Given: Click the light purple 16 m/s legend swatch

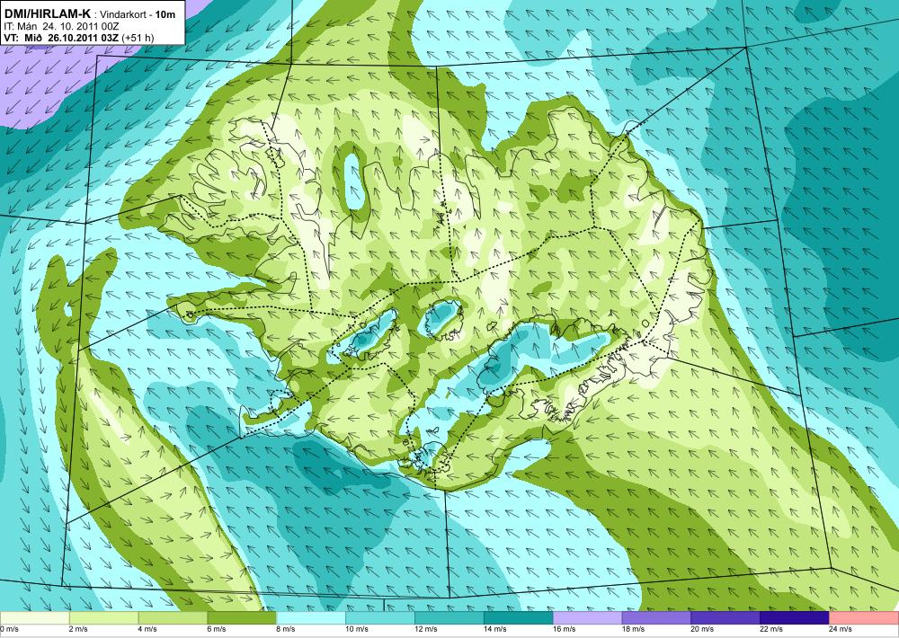Looking at the screenshot, I should coord(588,618).
